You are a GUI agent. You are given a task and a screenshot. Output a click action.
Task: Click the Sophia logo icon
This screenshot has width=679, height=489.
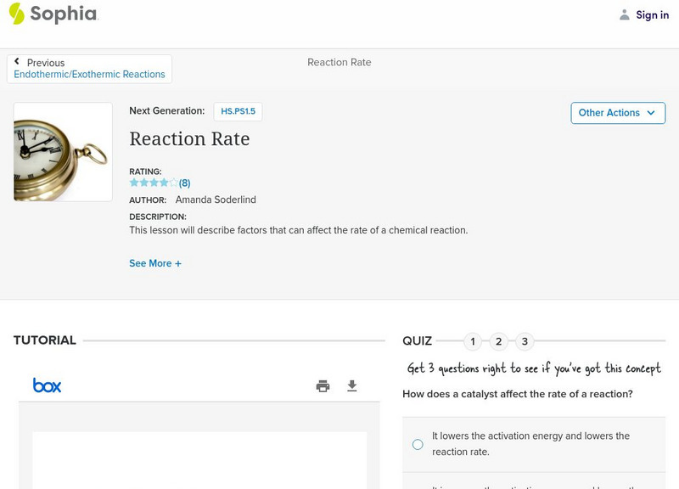pos(17,14)
